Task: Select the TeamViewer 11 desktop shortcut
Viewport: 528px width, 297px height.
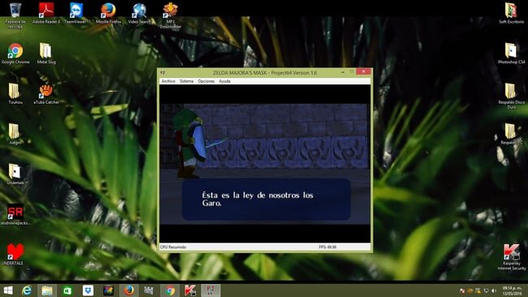Action: click(x=77, y=13)
